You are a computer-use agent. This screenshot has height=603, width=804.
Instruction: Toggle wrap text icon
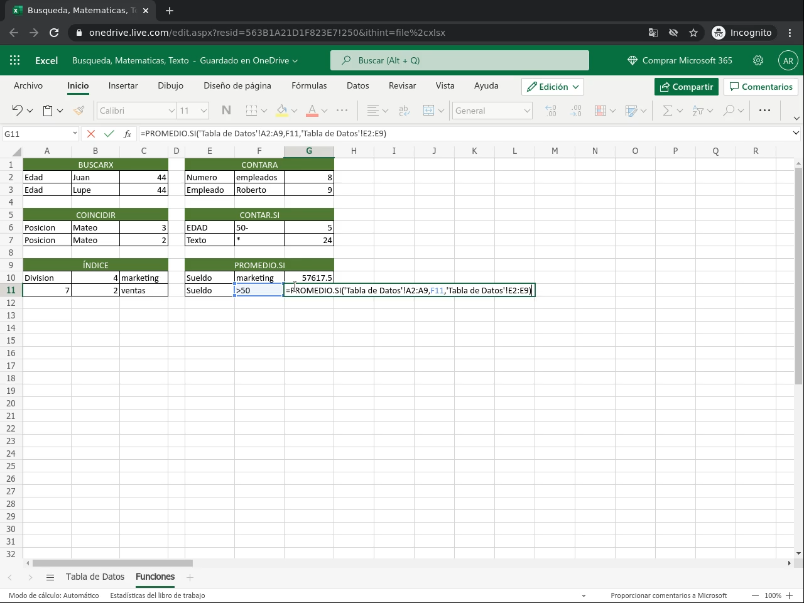[404, 111]
